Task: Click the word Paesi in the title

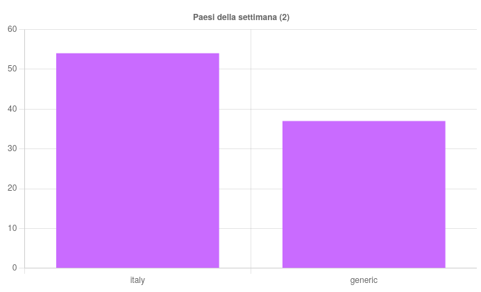Action: 203,17
